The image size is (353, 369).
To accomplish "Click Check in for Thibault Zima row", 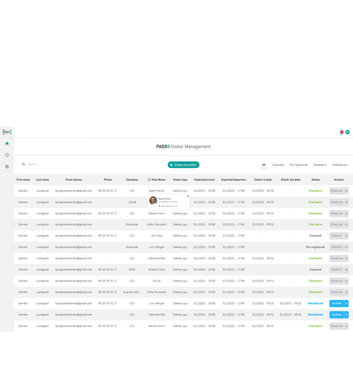I will (x=337, y=270).
